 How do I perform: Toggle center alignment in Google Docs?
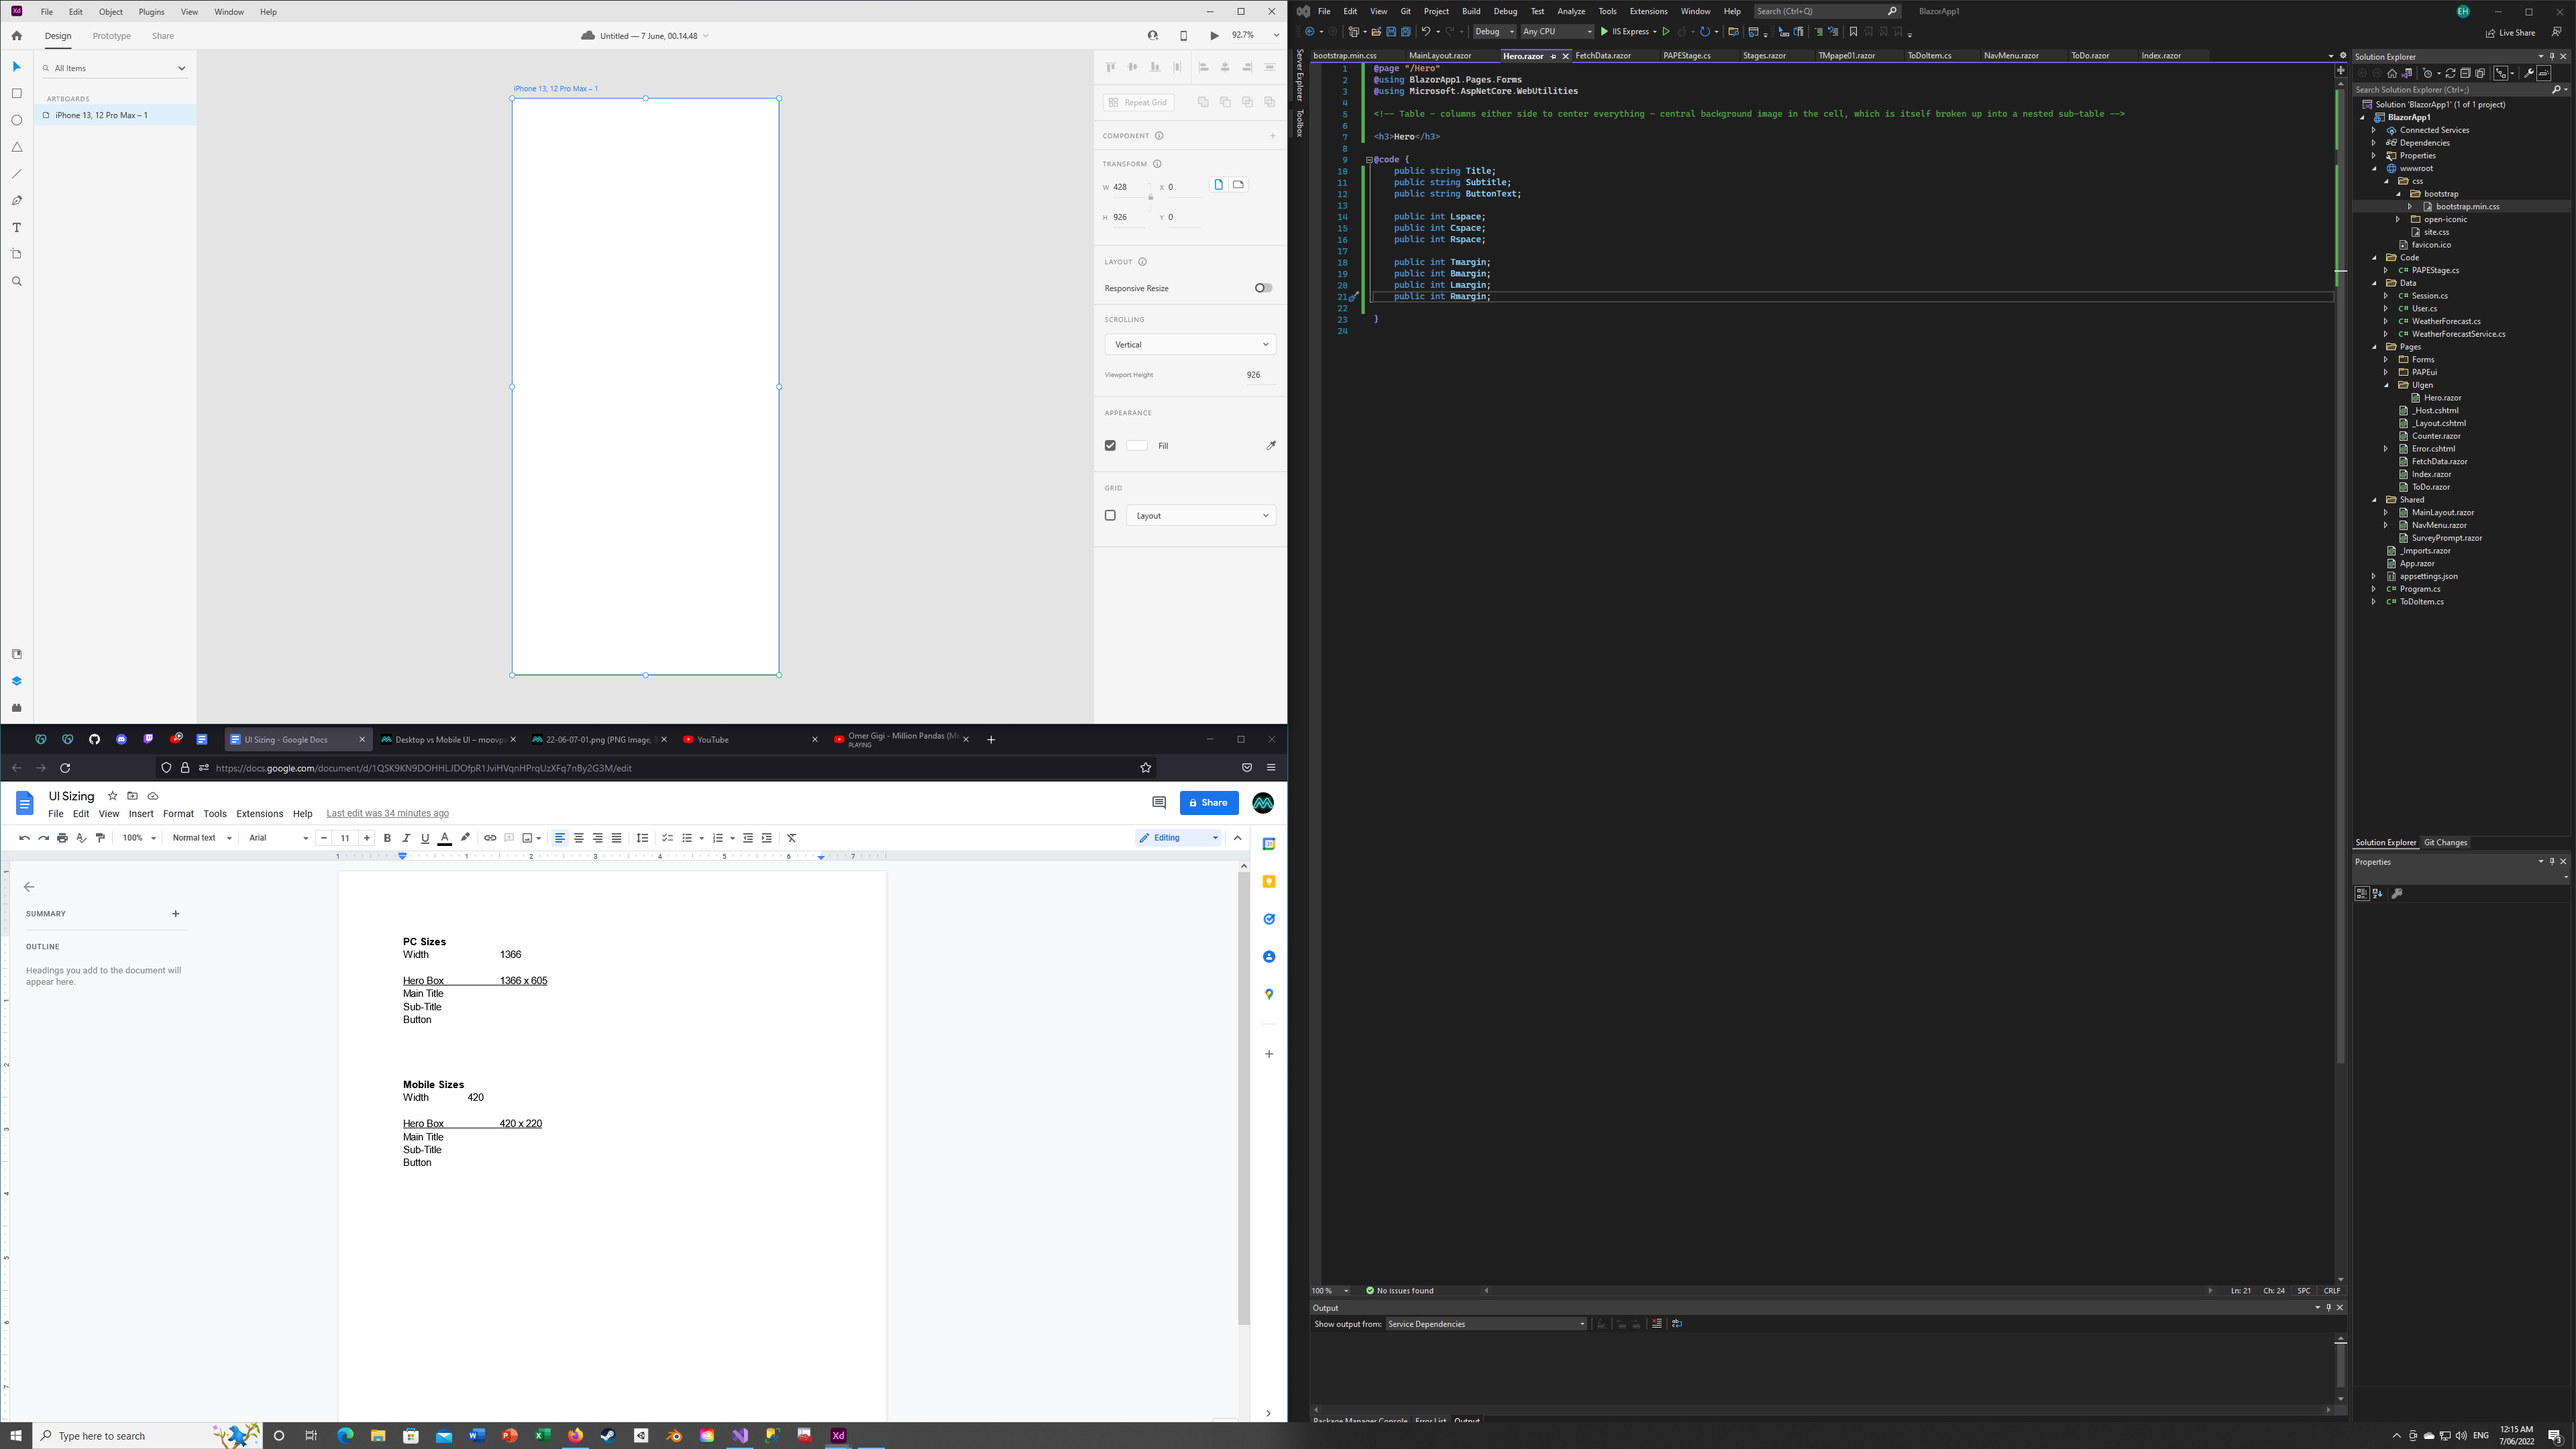579,838
